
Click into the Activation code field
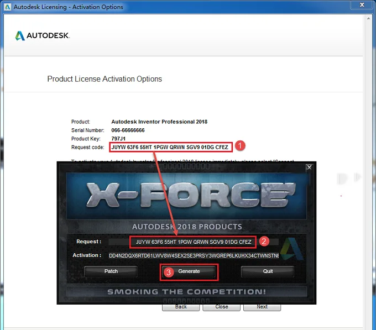pos(194,256)
